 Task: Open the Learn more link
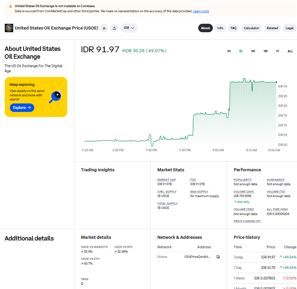[x=201, y=11]
